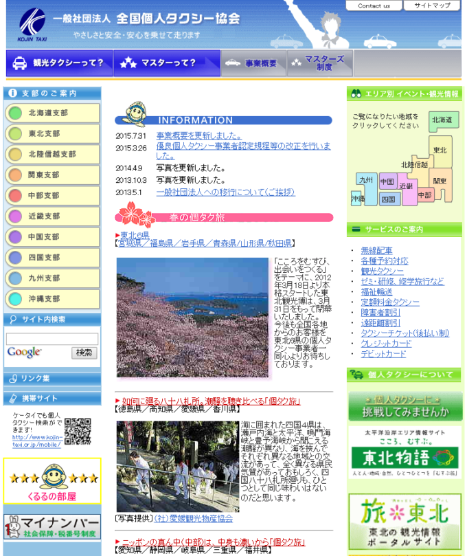Open the マイナンバー banner
Screen dimensions: 467x556
52,526
